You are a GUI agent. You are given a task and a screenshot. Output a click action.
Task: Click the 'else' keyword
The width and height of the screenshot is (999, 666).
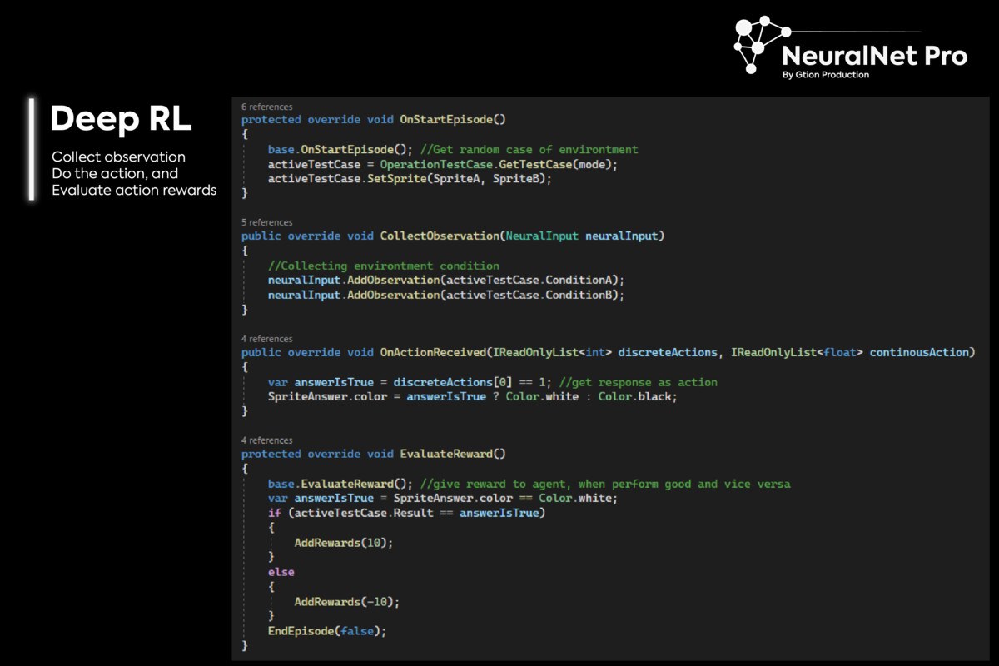281,573
